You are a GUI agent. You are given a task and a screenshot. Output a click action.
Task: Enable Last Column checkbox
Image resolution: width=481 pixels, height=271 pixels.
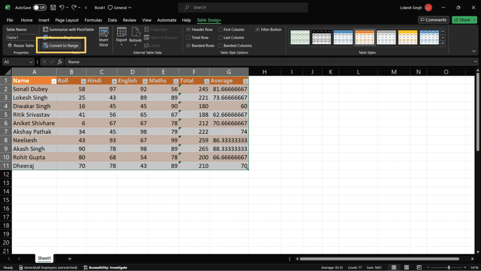point(220,38)
